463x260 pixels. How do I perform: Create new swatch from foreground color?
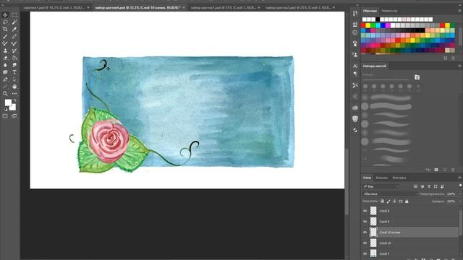click(x=446, y=58)
